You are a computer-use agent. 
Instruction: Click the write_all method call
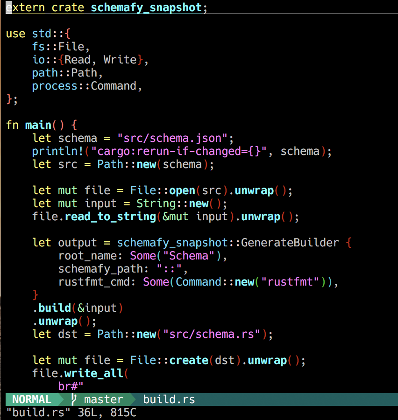coord(94,373)
